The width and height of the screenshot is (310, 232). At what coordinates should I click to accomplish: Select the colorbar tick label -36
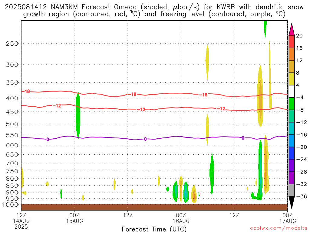point(302,196)
